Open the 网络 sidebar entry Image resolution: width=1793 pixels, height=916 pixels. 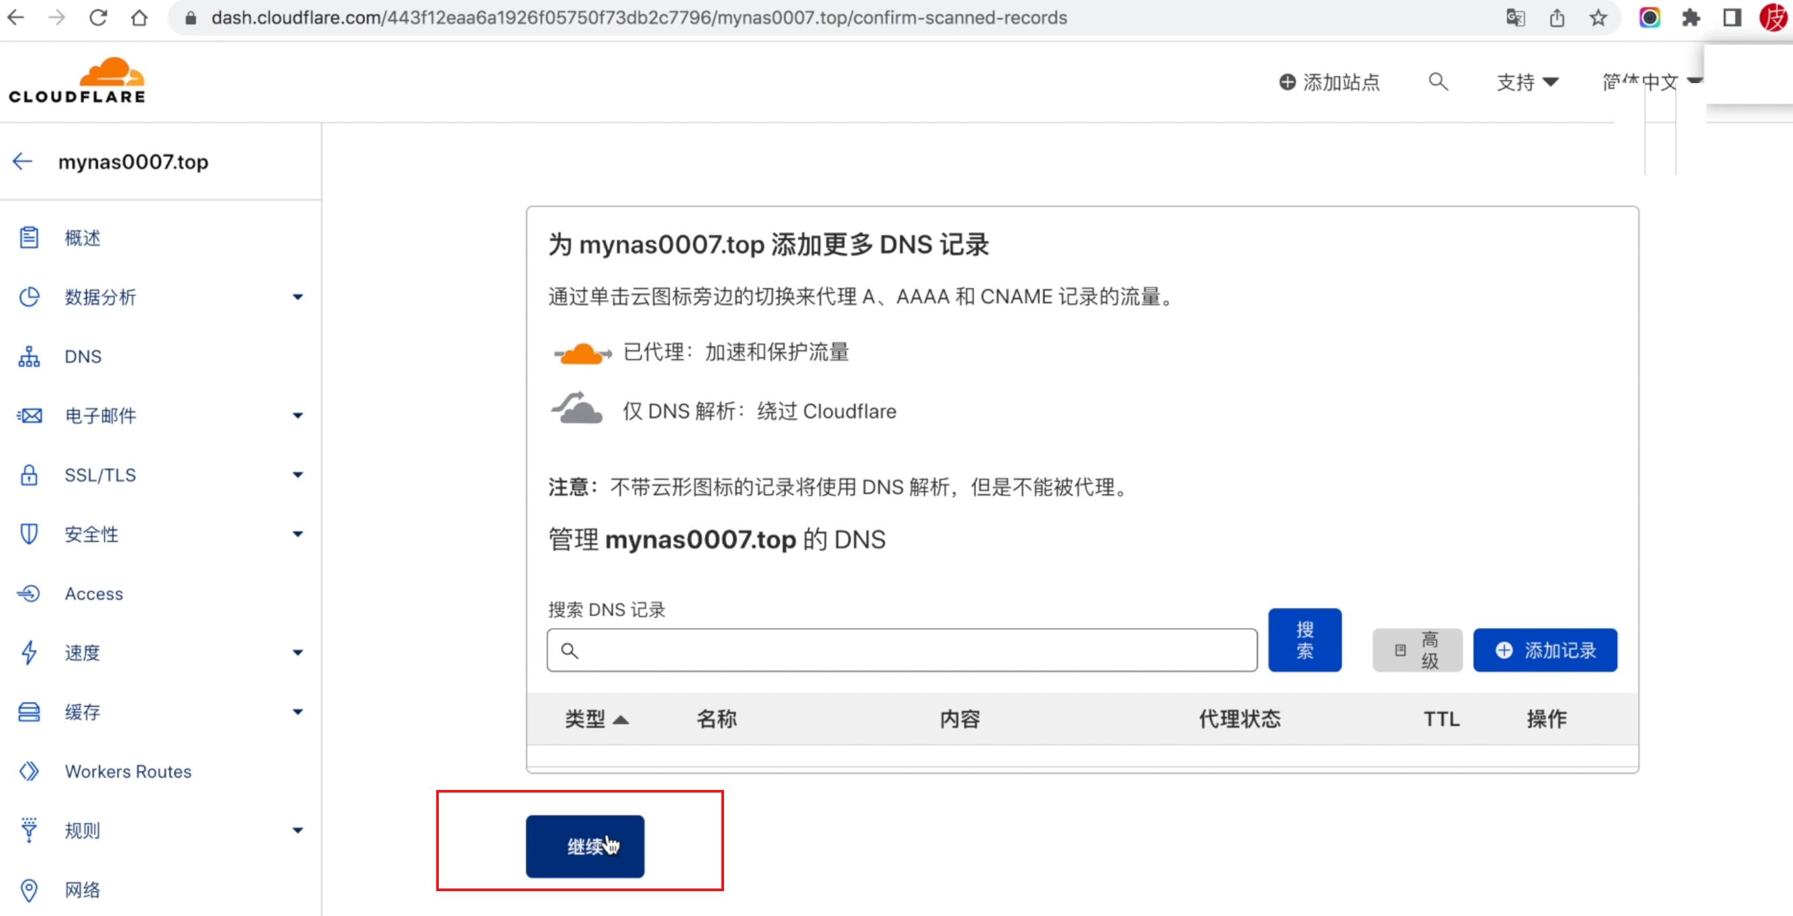pyautogui.click(x=82, y=890)
